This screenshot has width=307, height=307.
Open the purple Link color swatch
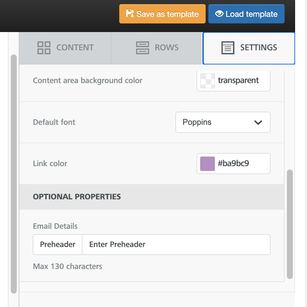click(208, 164)
